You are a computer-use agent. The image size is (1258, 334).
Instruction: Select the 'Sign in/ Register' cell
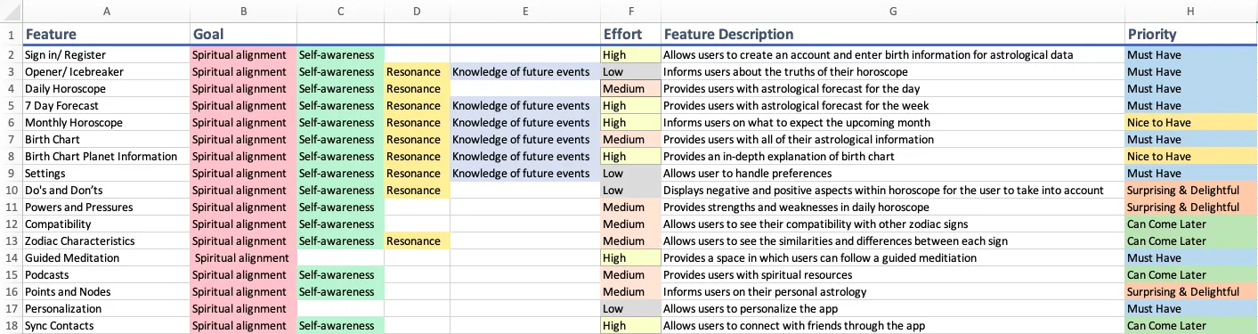click(x=106, y=55)
